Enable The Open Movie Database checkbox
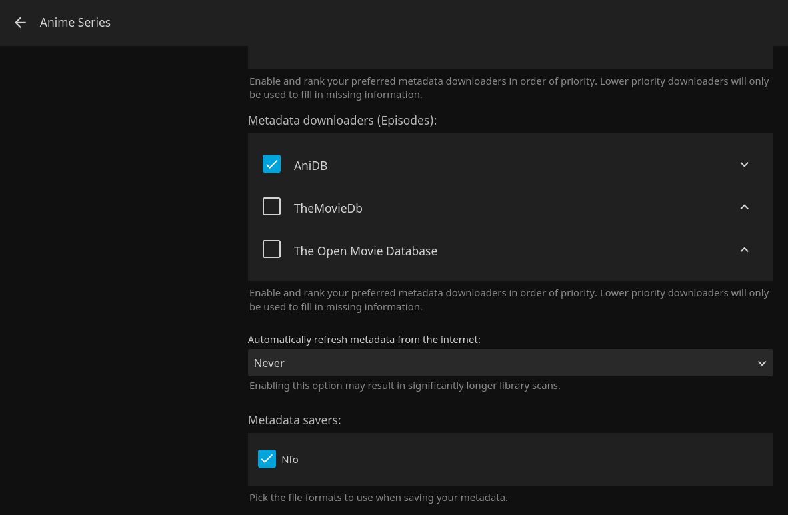Screen dimensions: 788x515 click(x=271, y=249)
